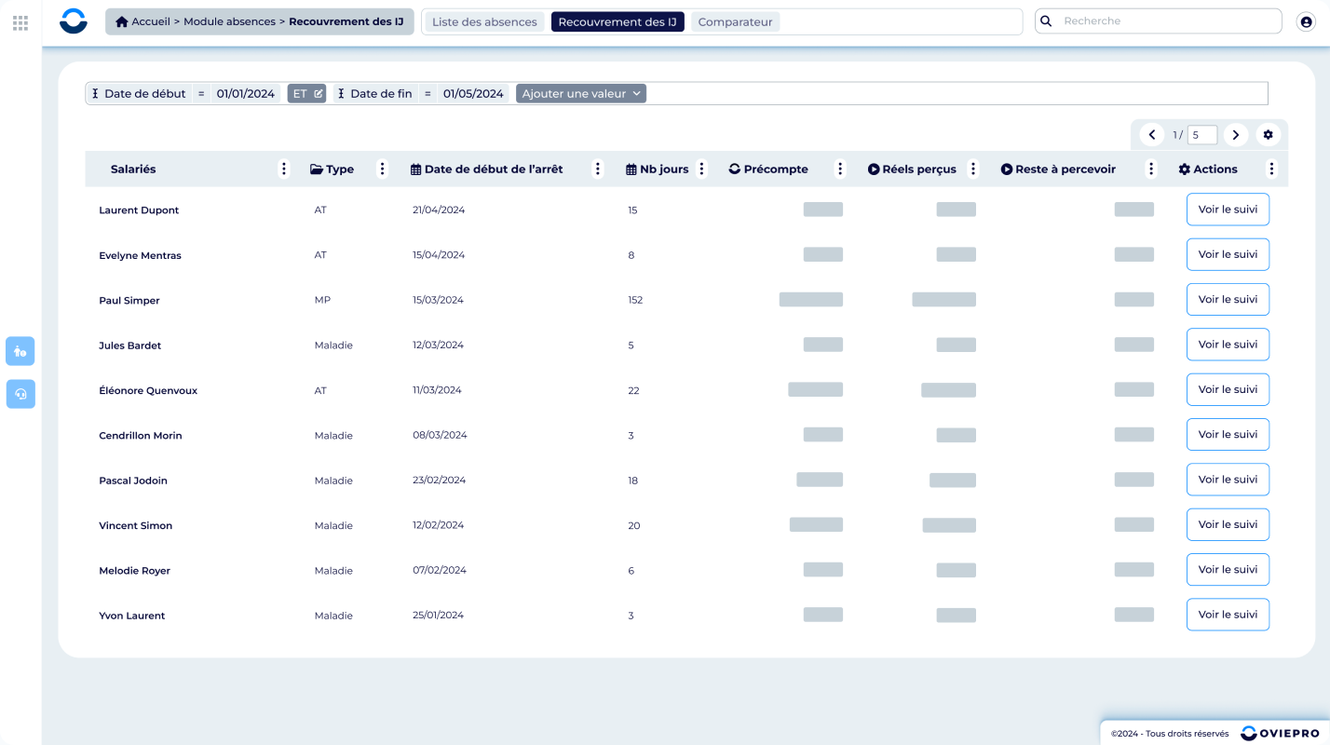Click the folder icon in Type header
Screen dimensions: 1330x745
click(x=317, y=169)
